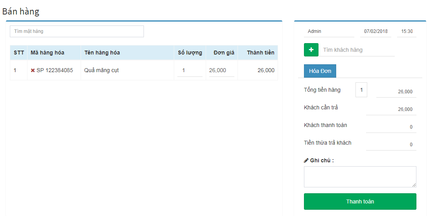Click the Tiền thừa trả khách field
The image size is (429, 216).
tap(391, 145)
